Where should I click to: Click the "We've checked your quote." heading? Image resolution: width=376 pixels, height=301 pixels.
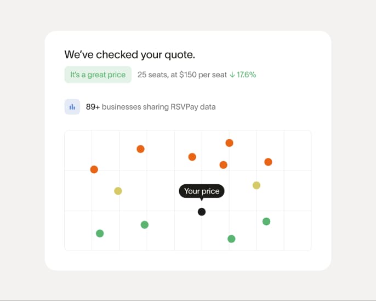click(129, 54)
